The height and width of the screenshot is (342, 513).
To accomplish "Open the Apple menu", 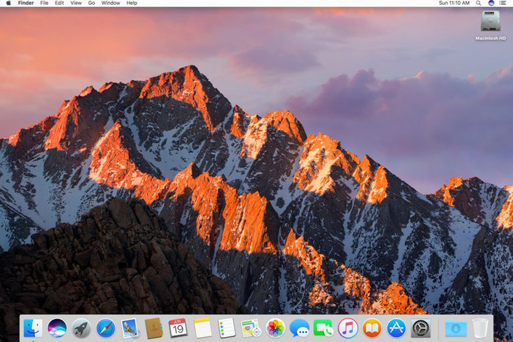I will 7,3.
